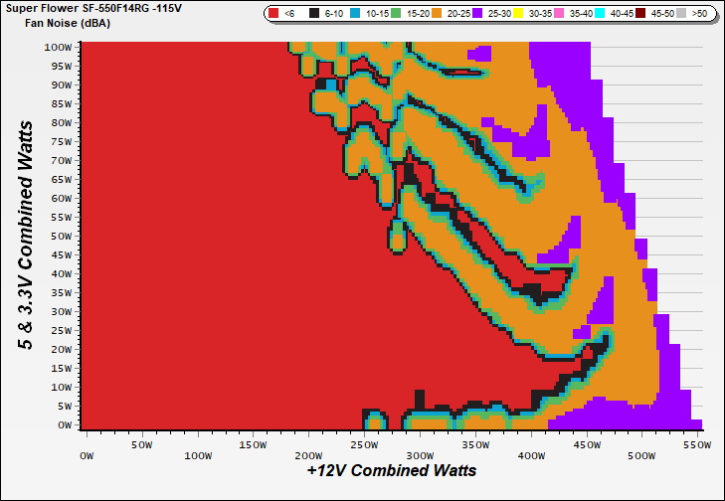Select the cyan 40-45 legend swatch
The width and height of the screenshot is (725, 501).
coord(602,14)
